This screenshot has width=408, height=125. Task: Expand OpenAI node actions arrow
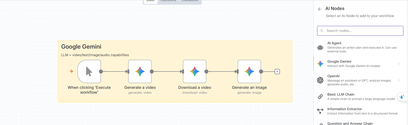coord(399,80)
